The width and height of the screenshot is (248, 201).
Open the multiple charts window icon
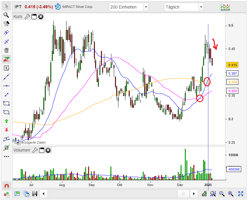point(26,194)
